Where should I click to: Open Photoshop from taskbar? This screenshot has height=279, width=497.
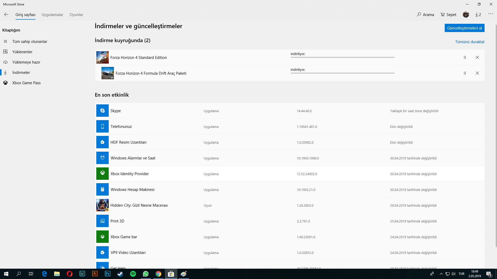108,274
